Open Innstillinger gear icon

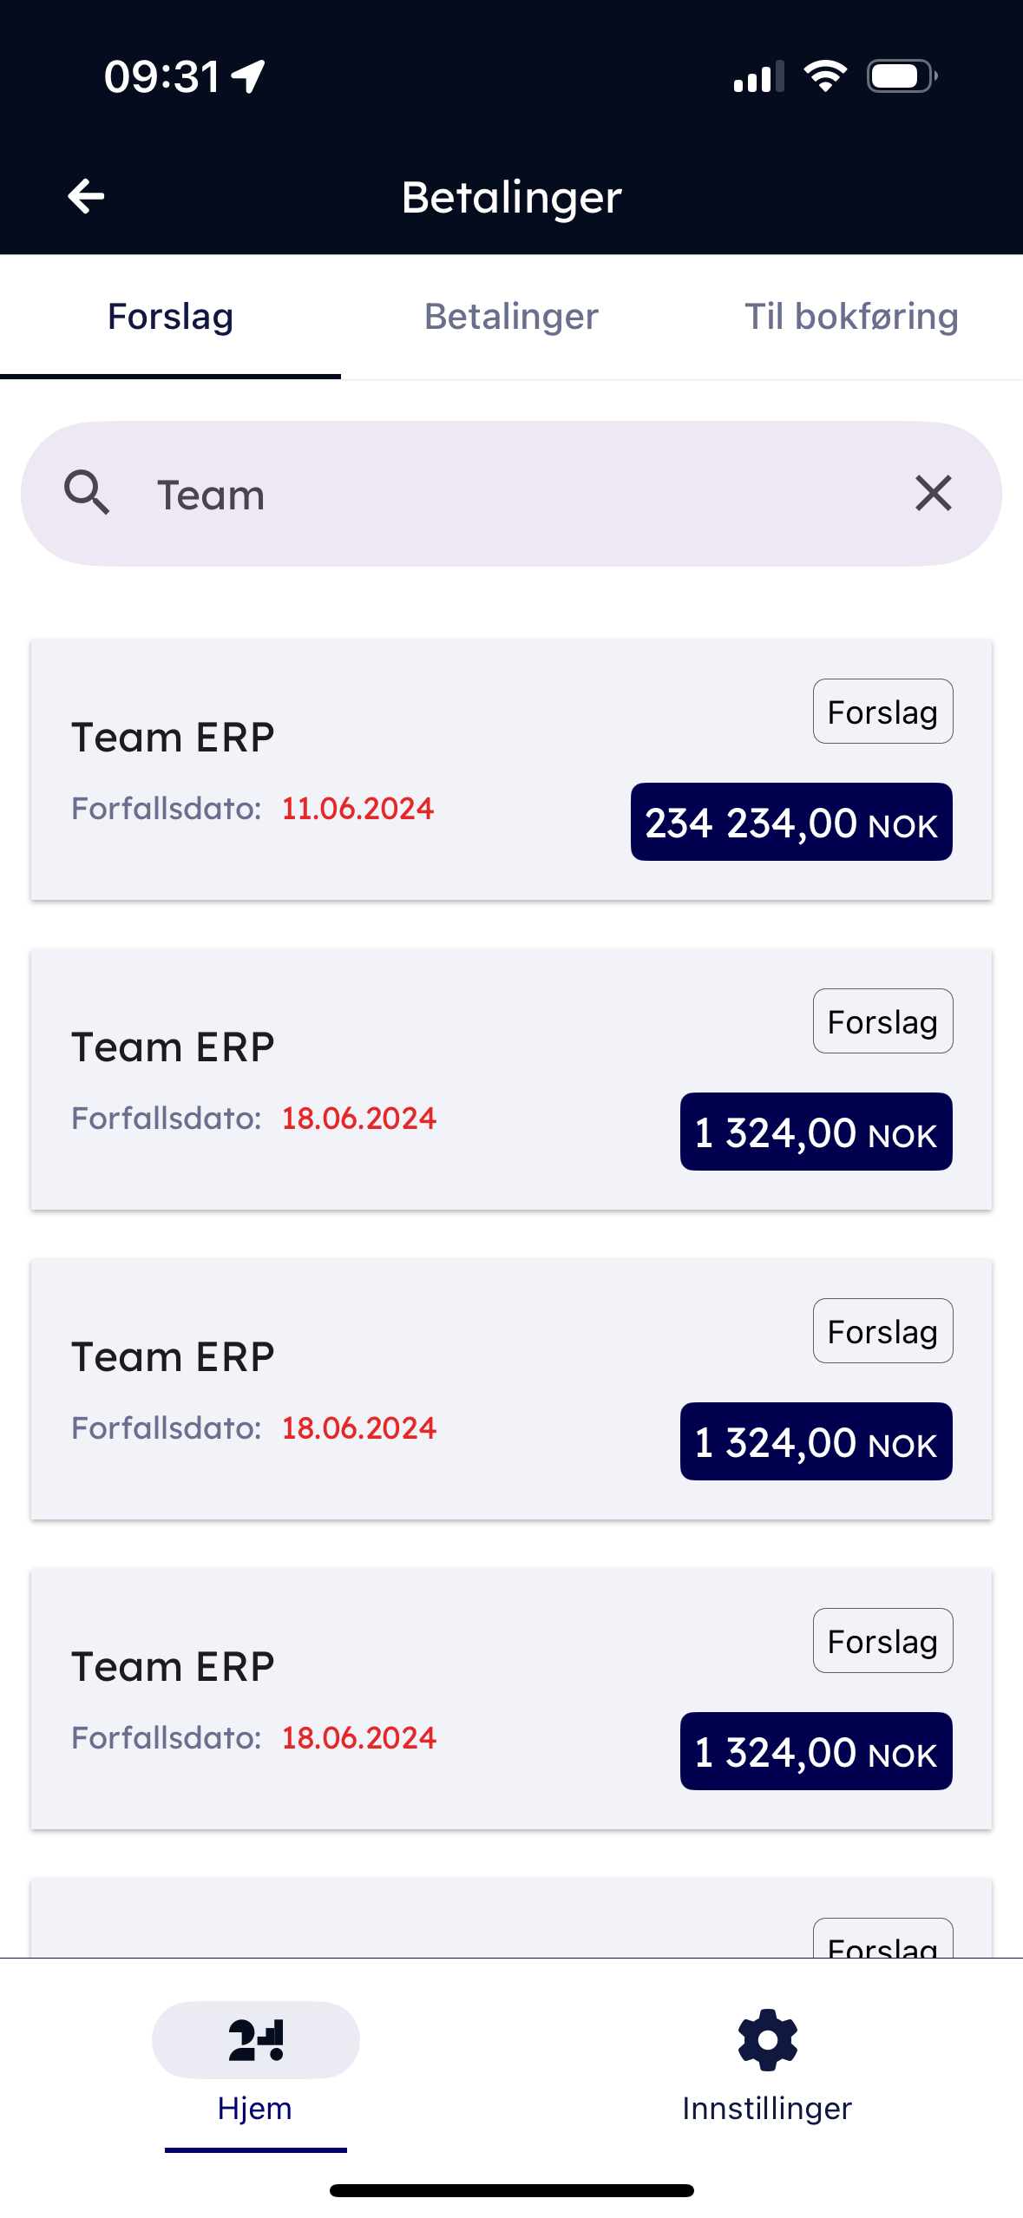tap(767, 2039)
